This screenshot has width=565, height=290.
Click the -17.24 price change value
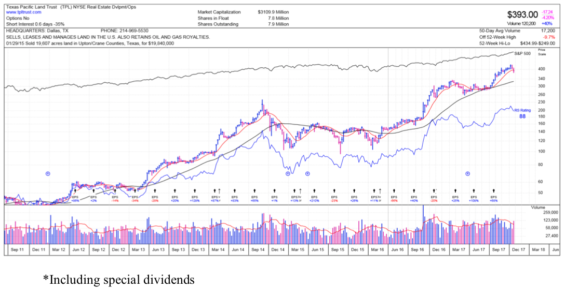tap(547, 12)
